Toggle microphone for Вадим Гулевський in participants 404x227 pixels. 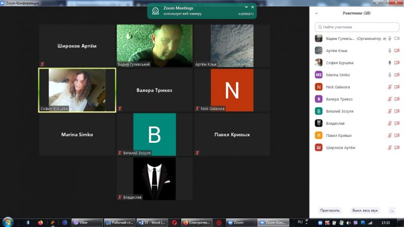[390, 39]
